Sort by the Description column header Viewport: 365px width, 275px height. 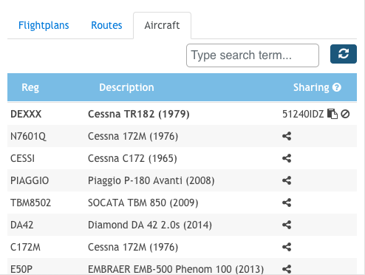pos(126,87)
